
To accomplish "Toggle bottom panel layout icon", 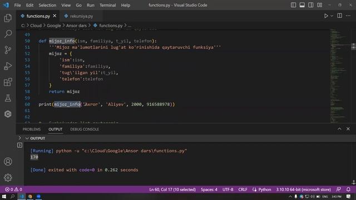I will coord(302,5).
